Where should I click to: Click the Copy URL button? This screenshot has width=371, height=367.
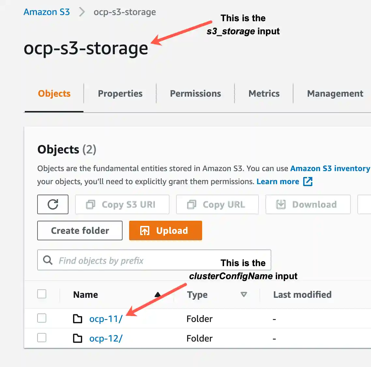coord(217,204)
